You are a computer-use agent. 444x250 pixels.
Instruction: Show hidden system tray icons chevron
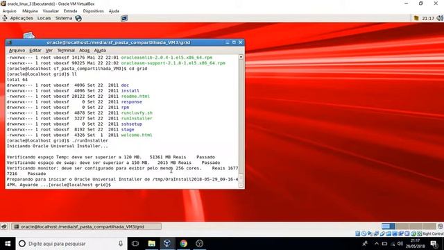point(377,244)
